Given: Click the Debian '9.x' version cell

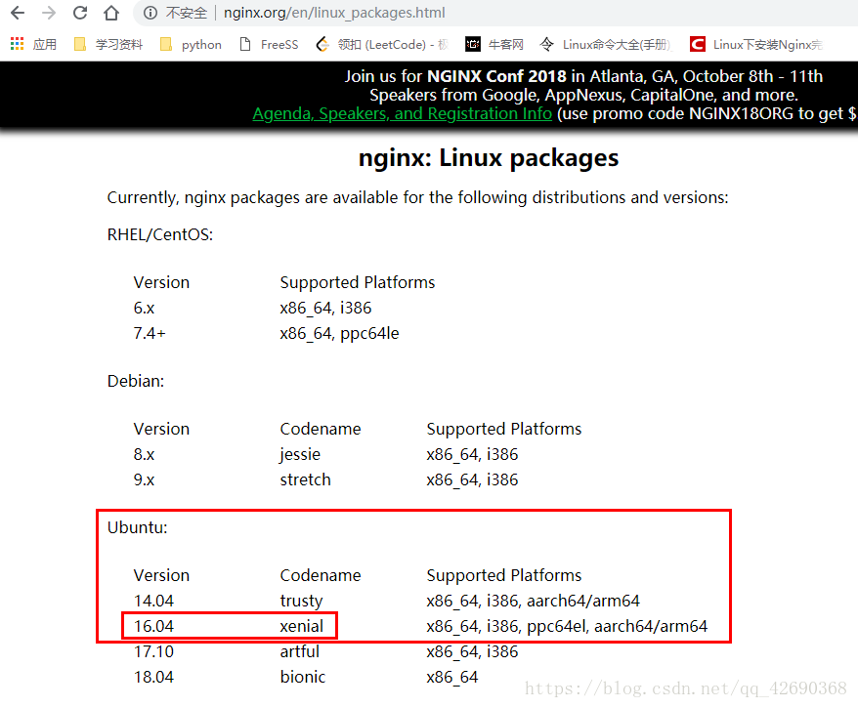Looking at the screenshot, I should coord(144,479).
